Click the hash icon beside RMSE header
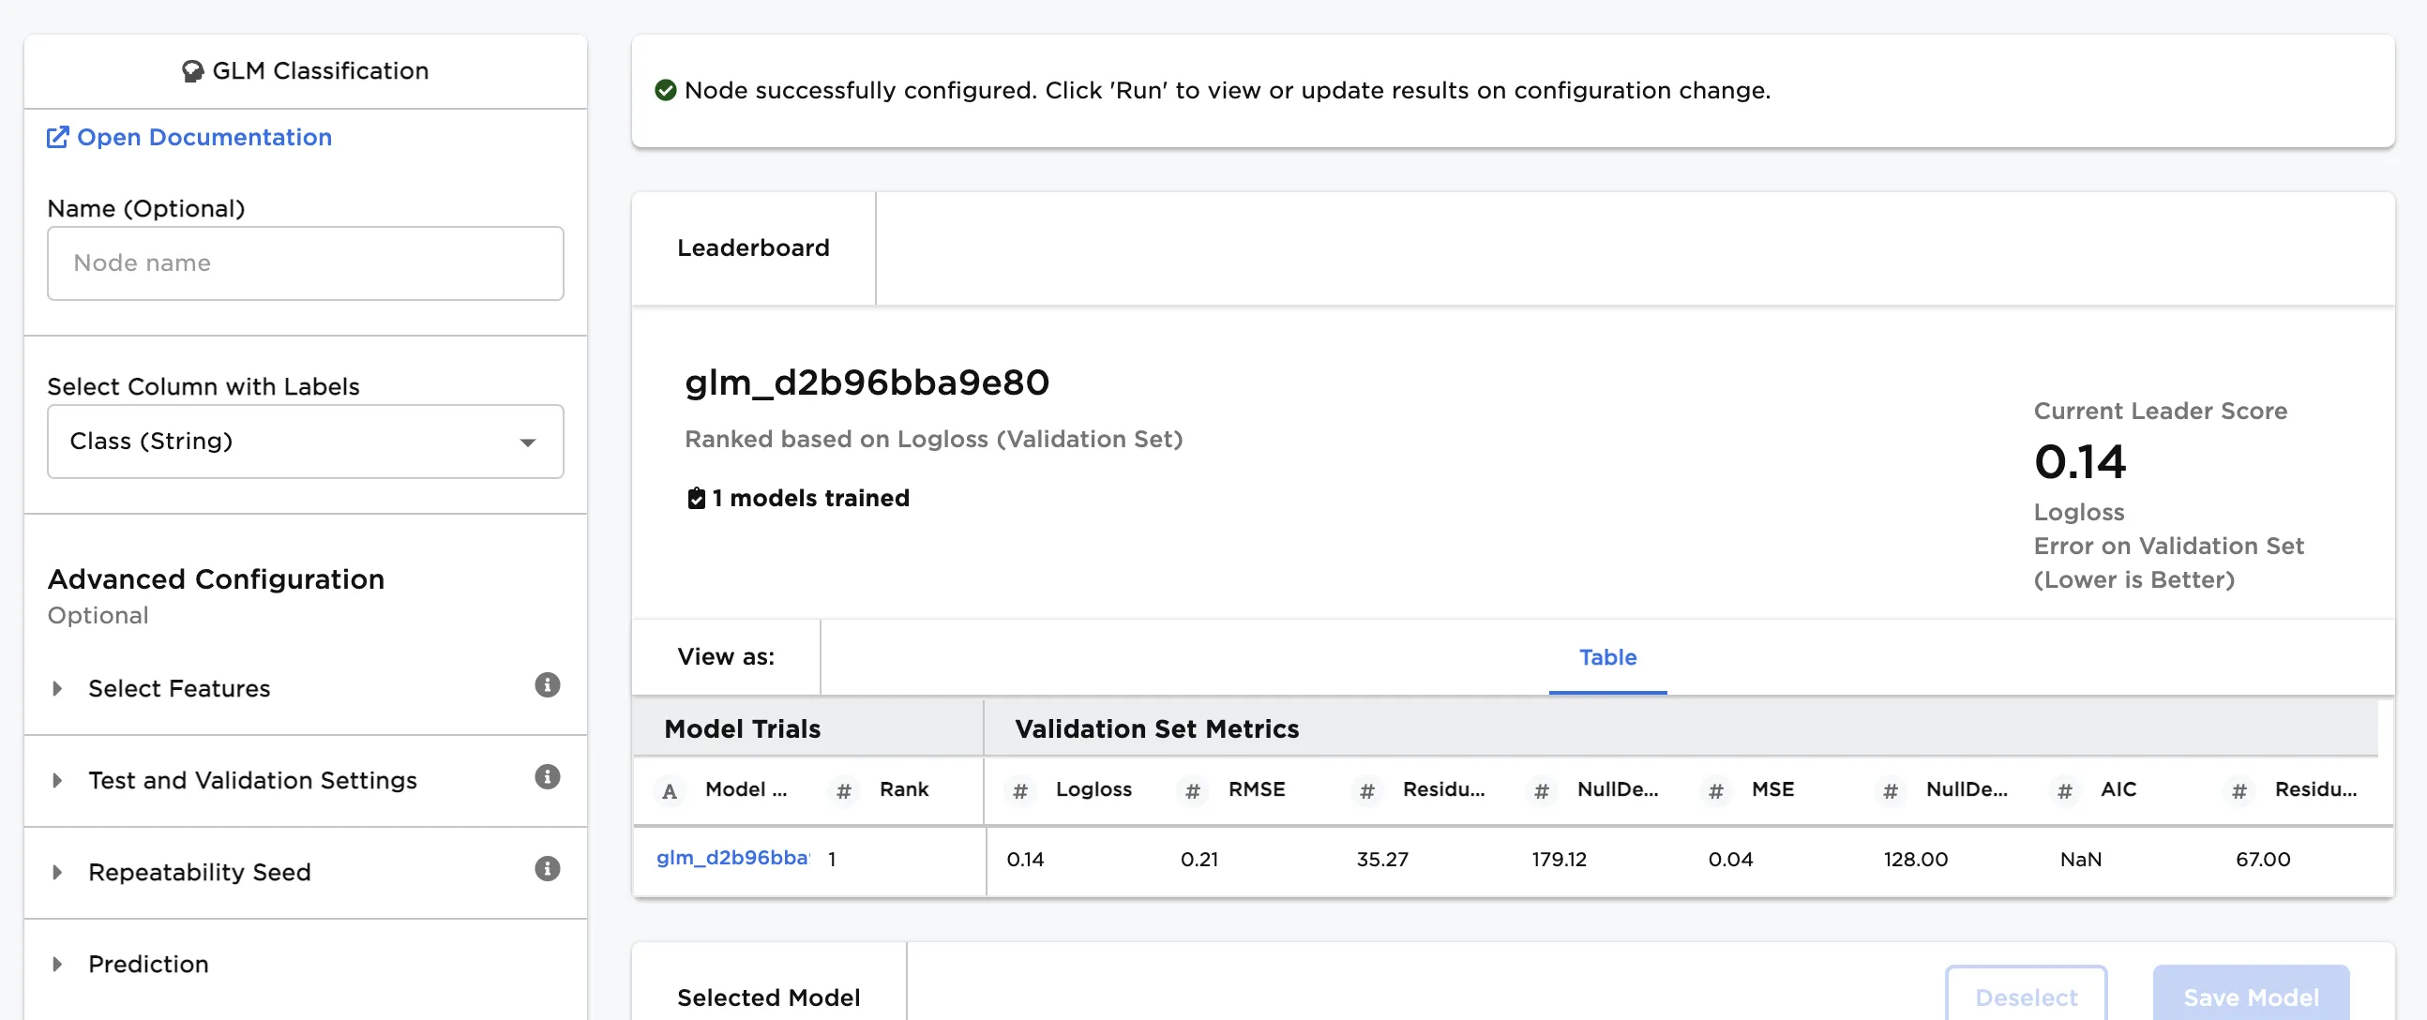Viewport: 2427px width, 1020px height. pos(1192,791)
